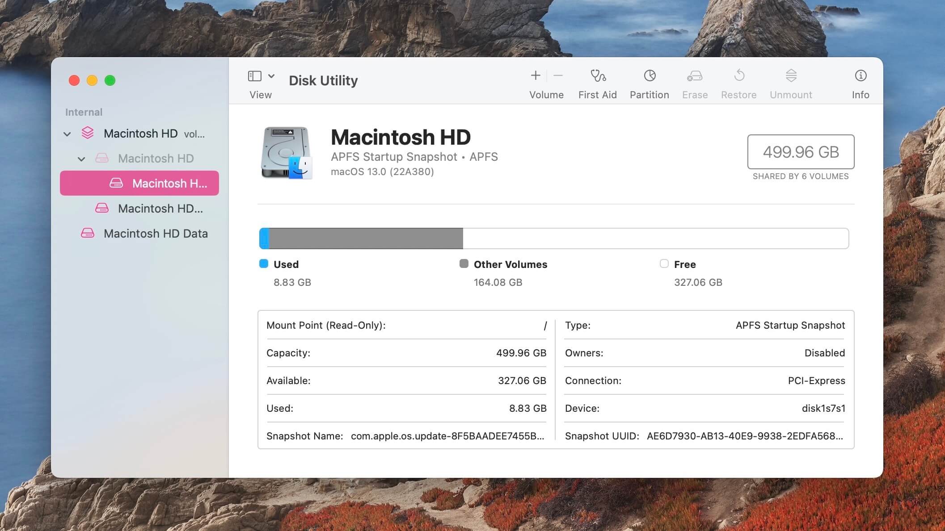
Task: Collapse the Macintosh HD volume group container
Action: pos(67,134)
